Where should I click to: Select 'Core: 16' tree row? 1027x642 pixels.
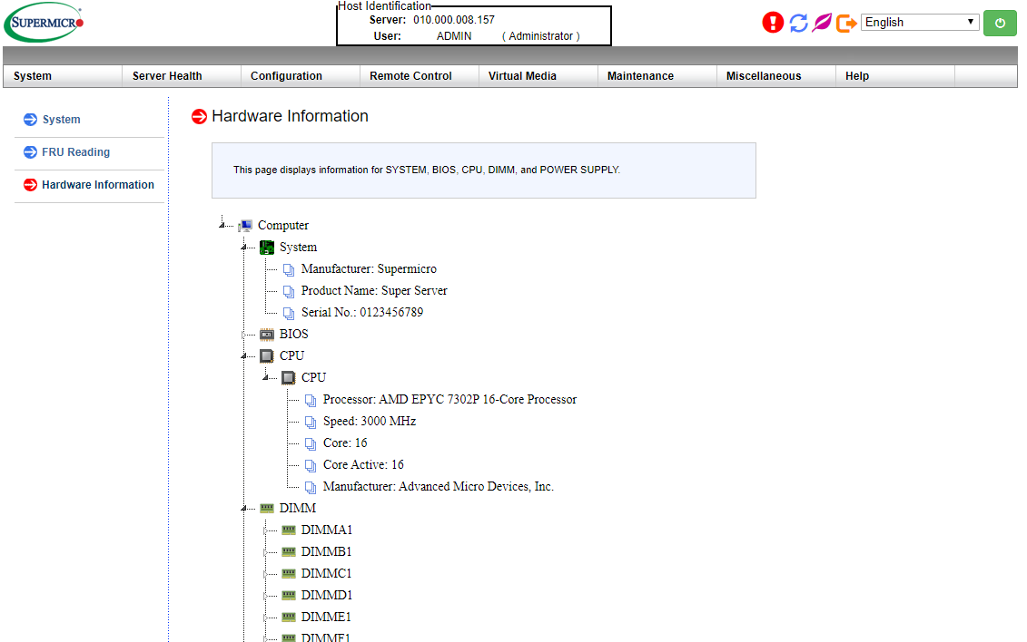(345, 443)
